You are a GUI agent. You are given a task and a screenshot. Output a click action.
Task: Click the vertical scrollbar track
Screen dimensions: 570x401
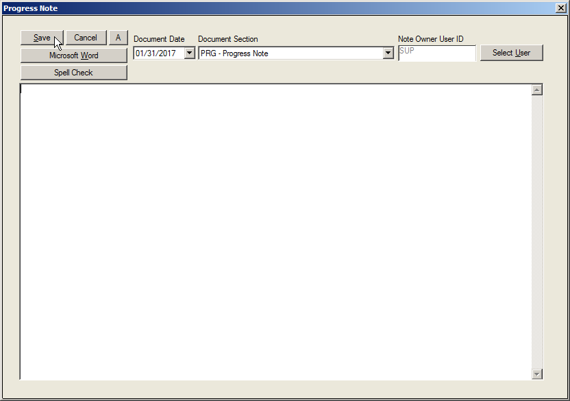coord(537,232)
